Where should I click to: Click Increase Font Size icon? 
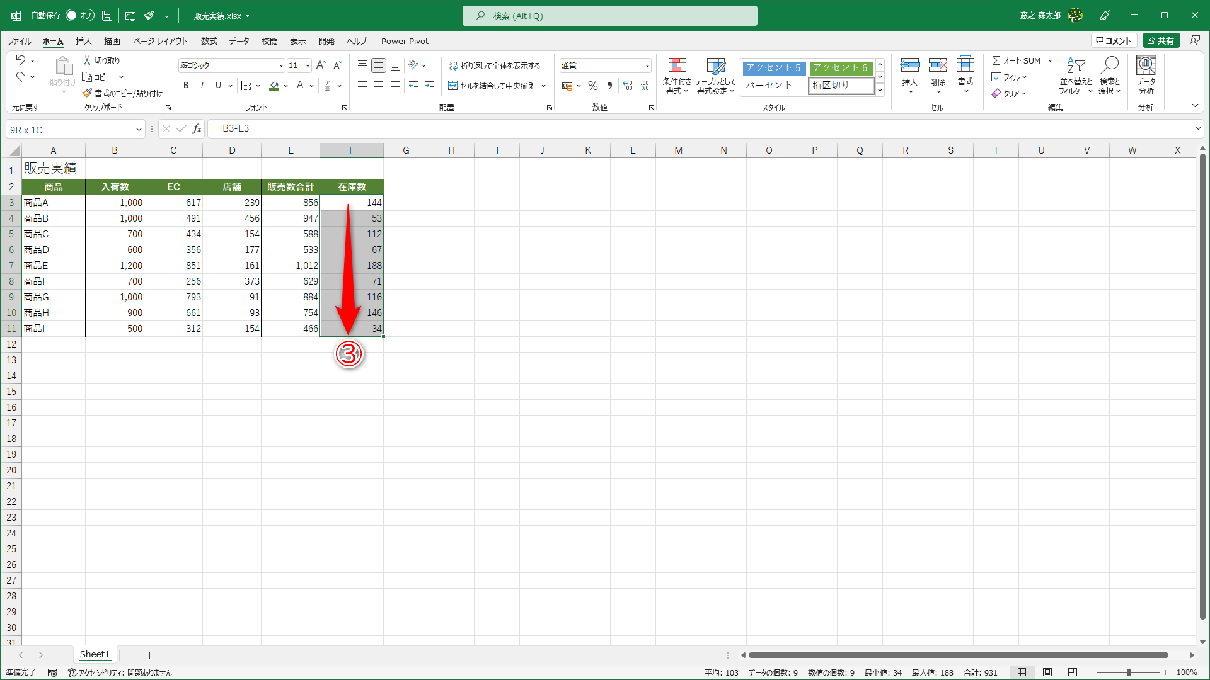(321, 65)
